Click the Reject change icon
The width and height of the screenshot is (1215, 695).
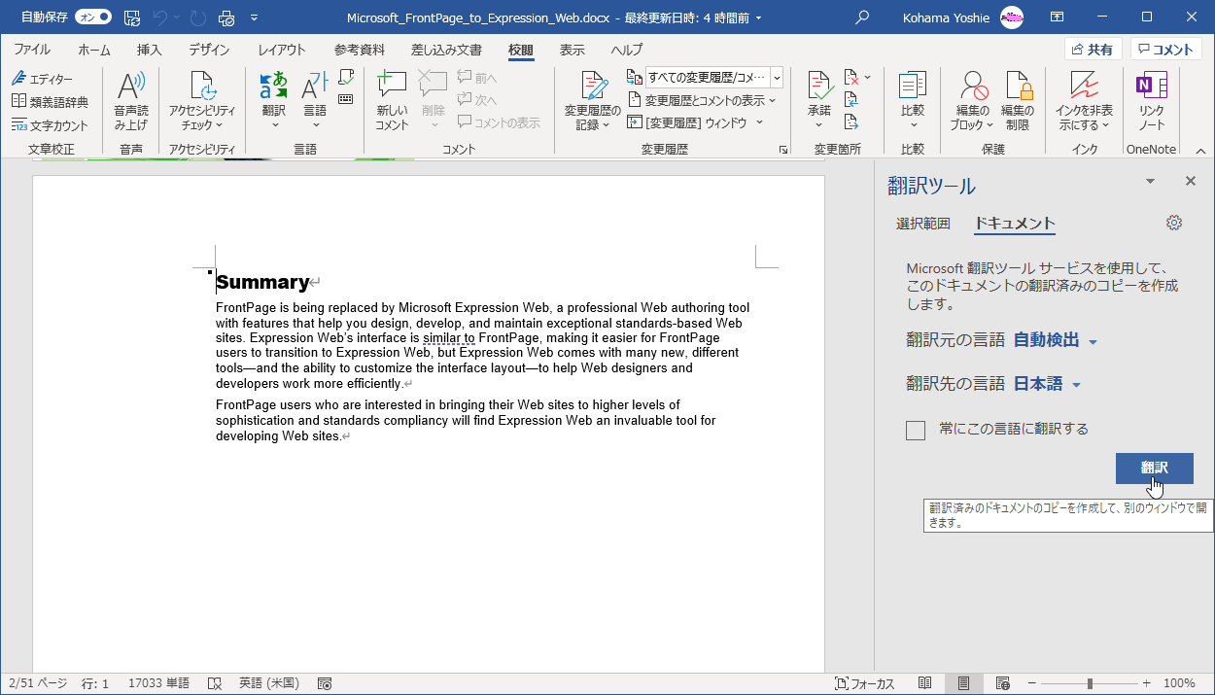pos(851,77)
